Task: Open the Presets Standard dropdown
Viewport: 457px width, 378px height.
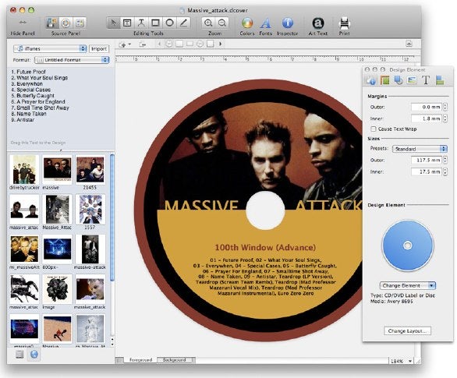Action: pos(420,149)
